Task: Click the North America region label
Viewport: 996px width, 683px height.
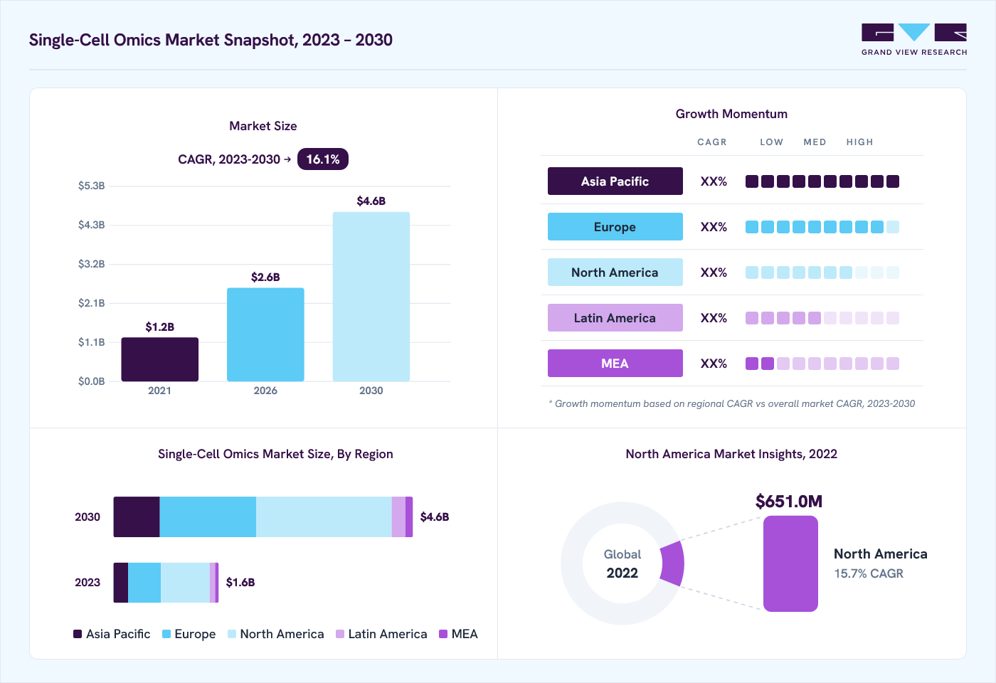Action: click(x=615, y=272)
